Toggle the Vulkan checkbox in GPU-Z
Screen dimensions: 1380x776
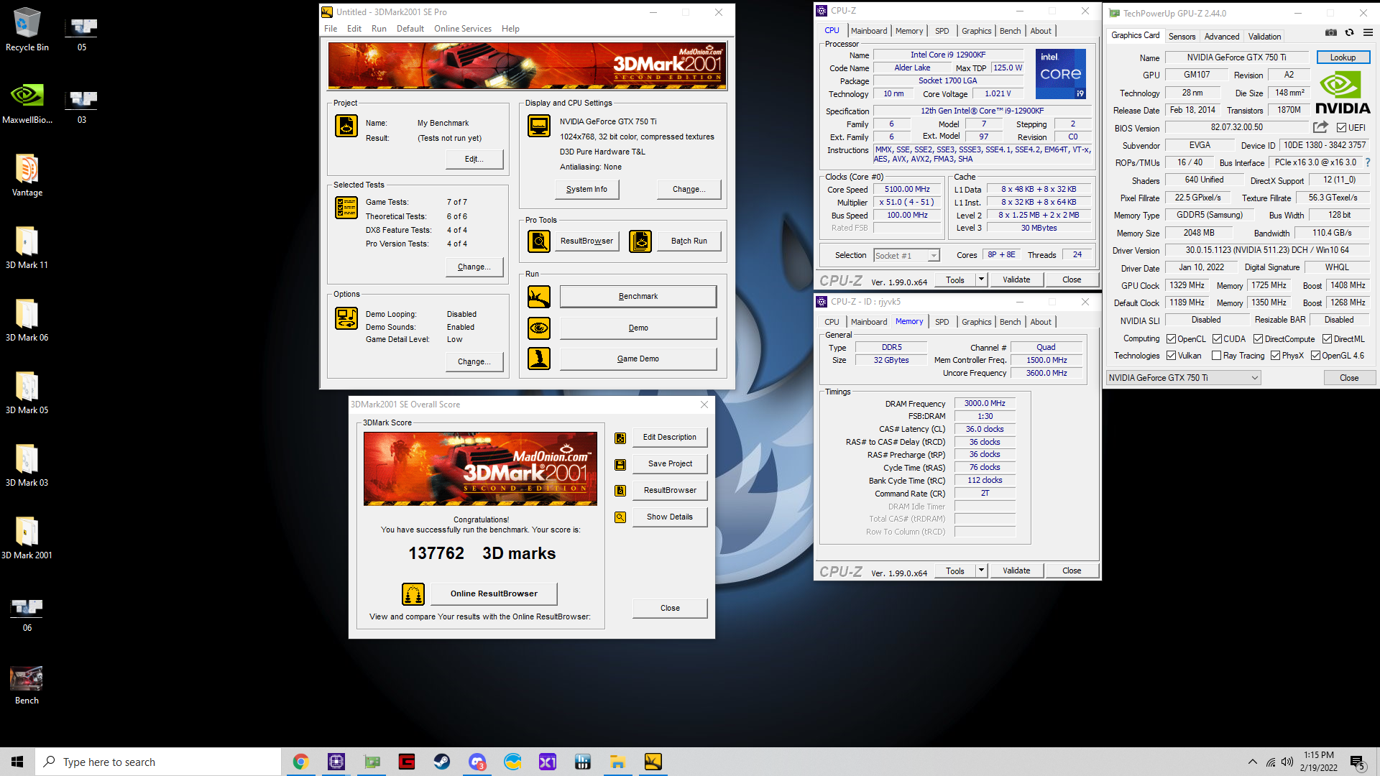point(1171,356)
